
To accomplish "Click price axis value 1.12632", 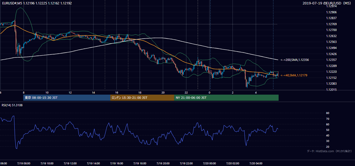I will coord(331,36).
